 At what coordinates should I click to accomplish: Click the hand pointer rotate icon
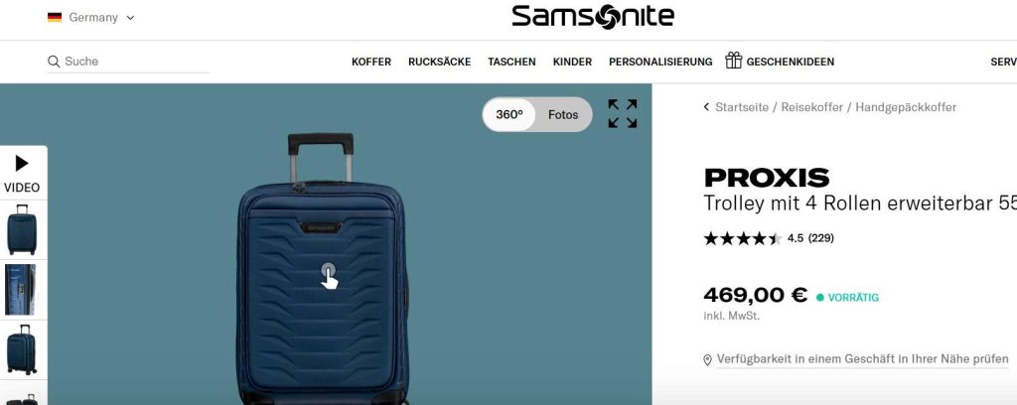coord(329,275)
